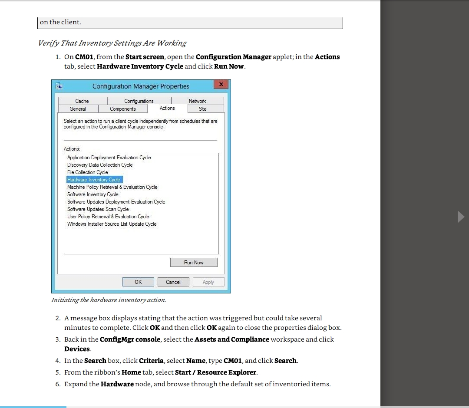Switch to the Cache tab
Screen dimensions: 469x408
82,101
